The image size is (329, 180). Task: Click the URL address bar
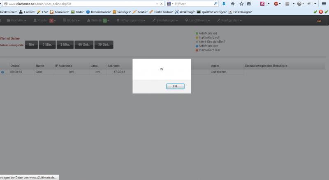pos(82,4)
